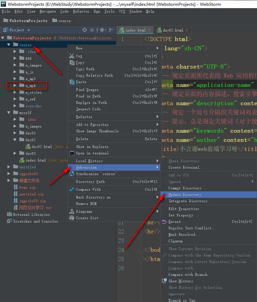The image size is (257, 302).
Task: Click the Demo.zip archive icon
Action: [16, 187]
